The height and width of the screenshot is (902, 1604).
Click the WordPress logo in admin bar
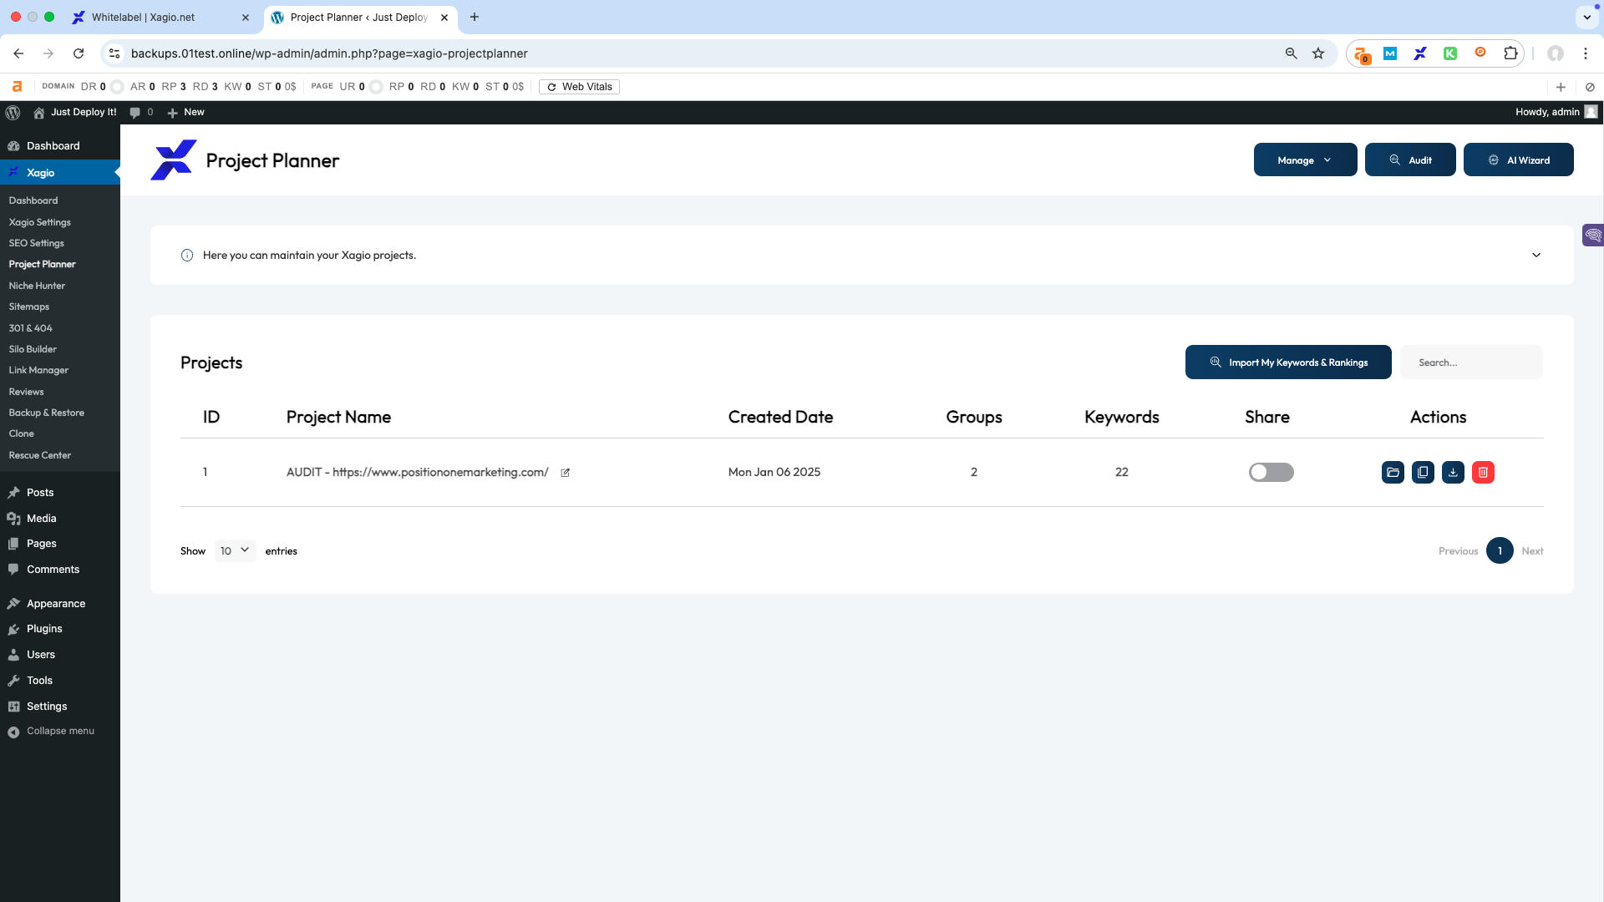(13, 112)
